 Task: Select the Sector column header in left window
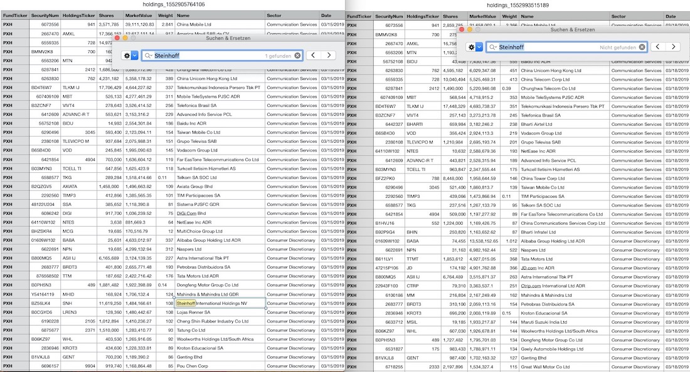click(292, 16)
